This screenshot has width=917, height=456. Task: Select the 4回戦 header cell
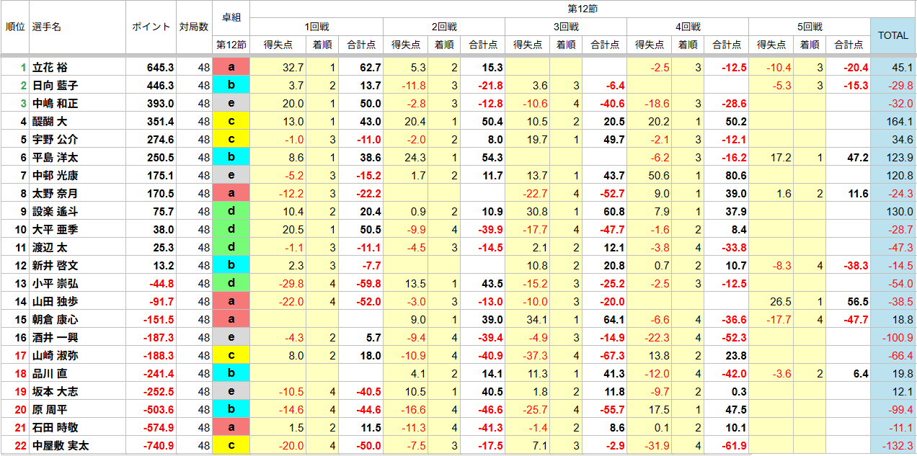pos(688,27)
